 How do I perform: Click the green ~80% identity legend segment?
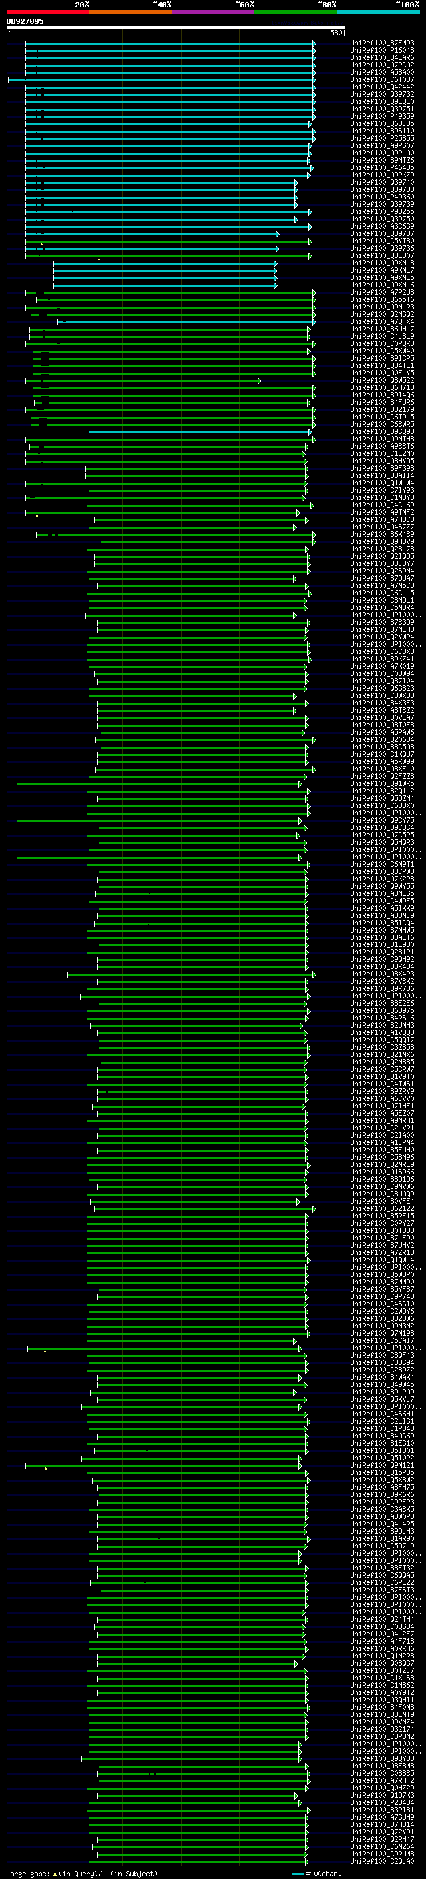pos(295,12)
